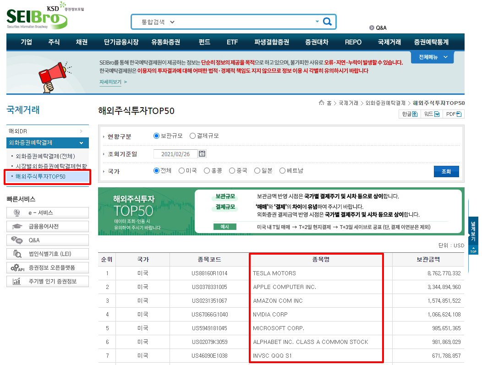This screenshot has width=482, height=365.
Task: Open Q&A in quick services sidebar
Action: point(48,240)
